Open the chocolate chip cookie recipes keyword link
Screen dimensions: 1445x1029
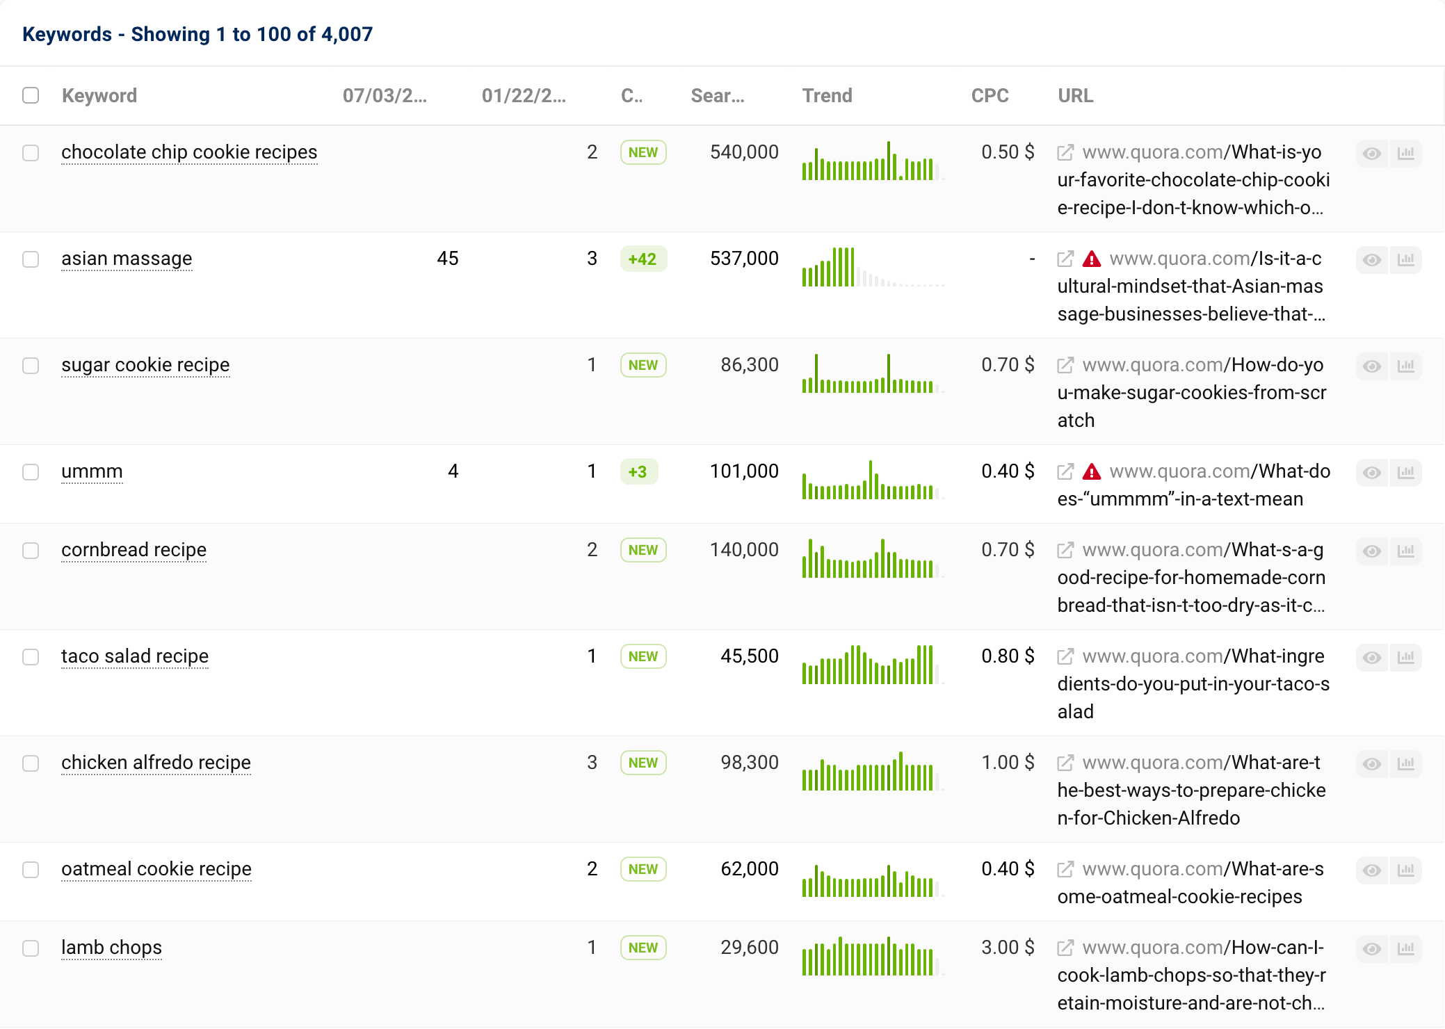click(189, 152)
